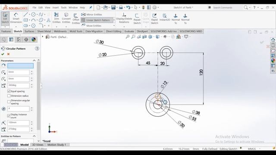The image size is (276, 155).
Task: Open the Appearances color wheel pane
Action: tap(273, 61)
